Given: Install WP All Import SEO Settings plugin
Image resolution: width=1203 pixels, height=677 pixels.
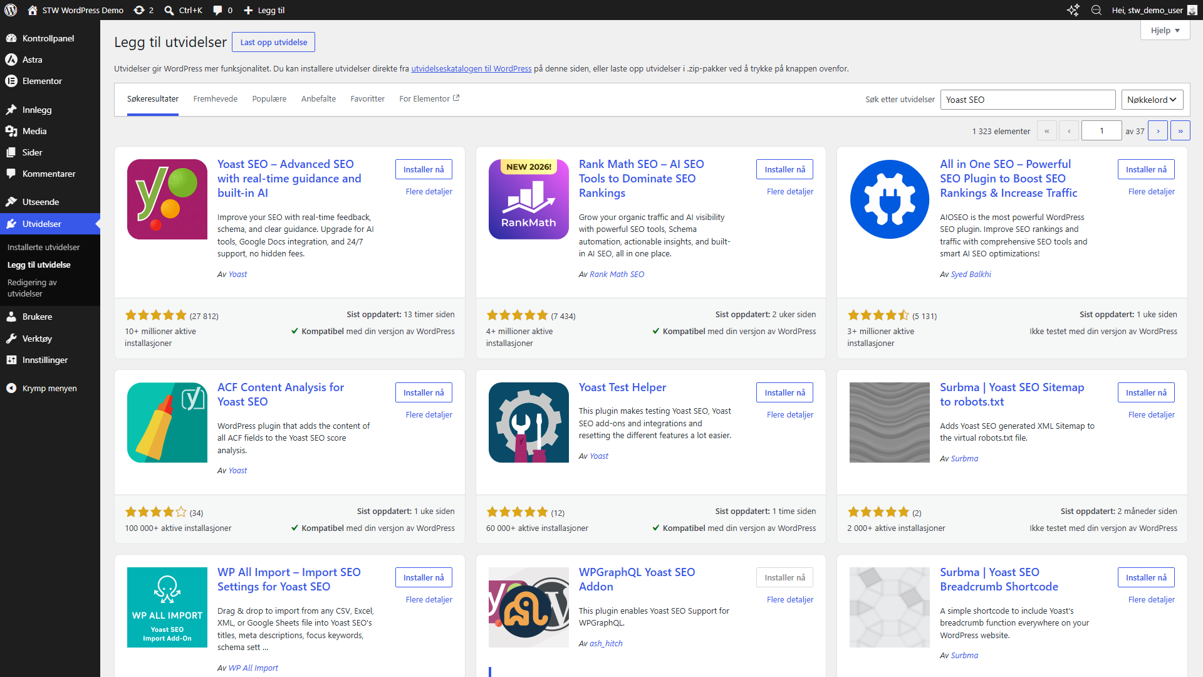Looking at the screenshot, I should point(424,577).
